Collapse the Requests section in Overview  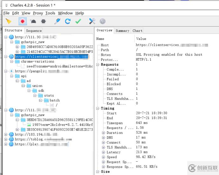[x=98, y=65]
